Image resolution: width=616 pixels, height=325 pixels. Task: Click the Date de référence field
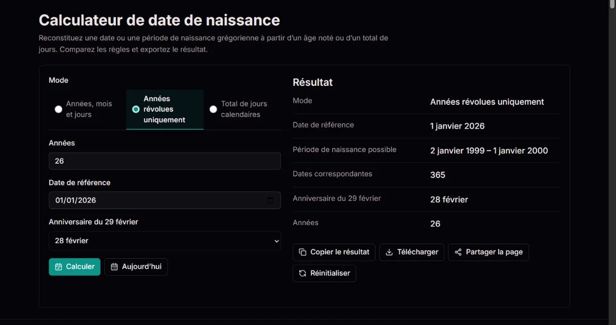click(165, 200)
